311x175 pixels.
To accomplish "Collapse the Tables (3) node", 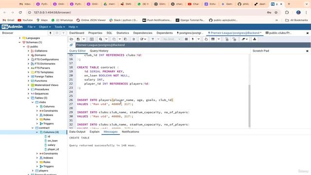I will point(28,98).
